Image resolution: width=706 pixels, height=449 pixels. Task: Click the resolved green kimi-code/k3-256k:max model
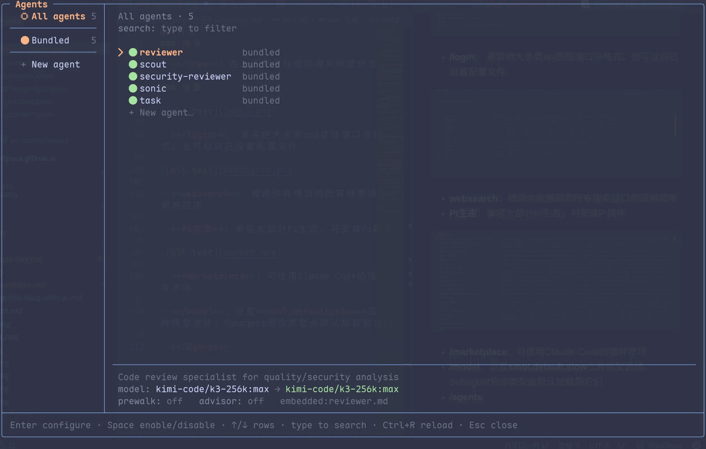point(342,389)
